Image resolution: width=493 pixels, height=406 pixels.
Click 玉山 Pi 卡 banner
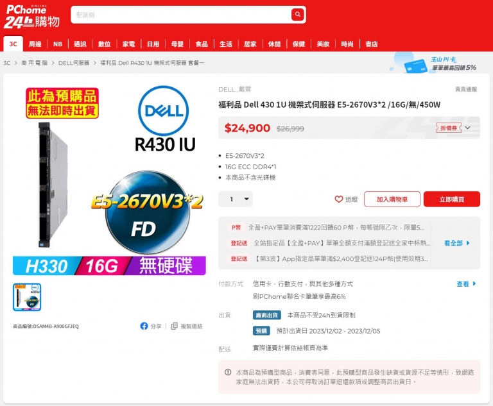pyautogui.click(x=432, y=63)
